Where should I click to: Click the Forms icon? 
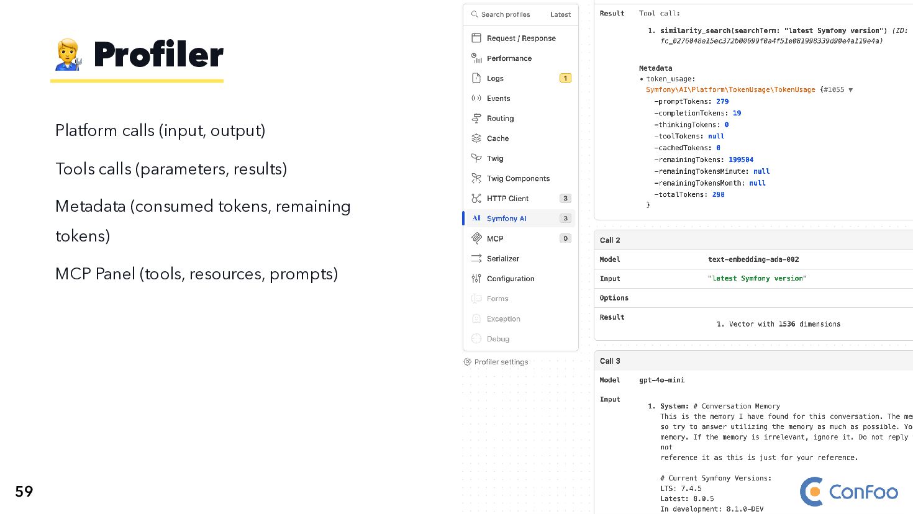pos(476,299)
